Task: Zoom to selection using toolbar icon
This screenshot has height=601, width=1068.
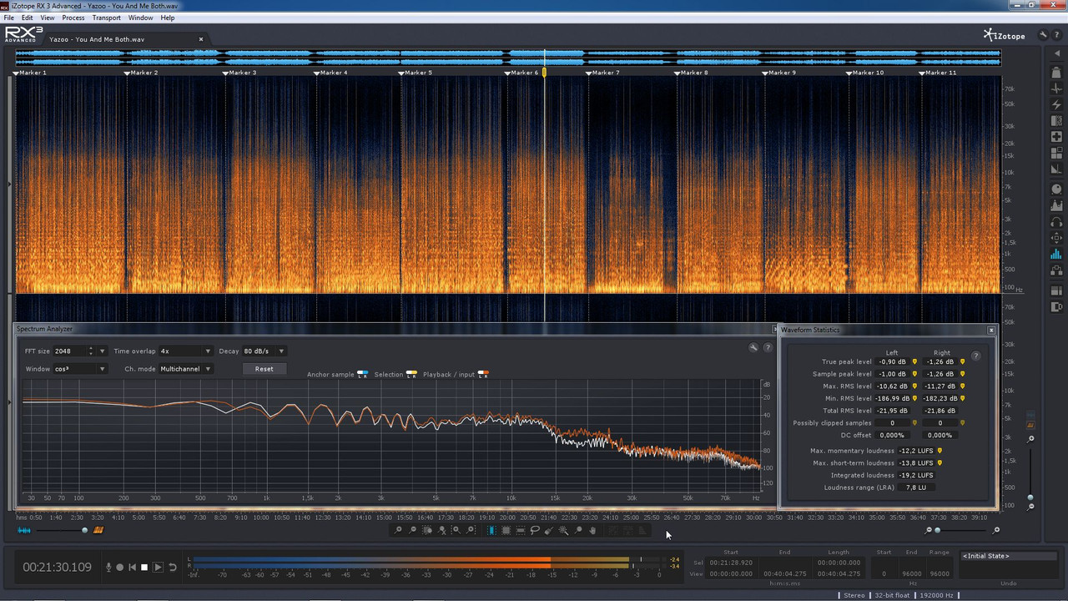Action: 427,530
